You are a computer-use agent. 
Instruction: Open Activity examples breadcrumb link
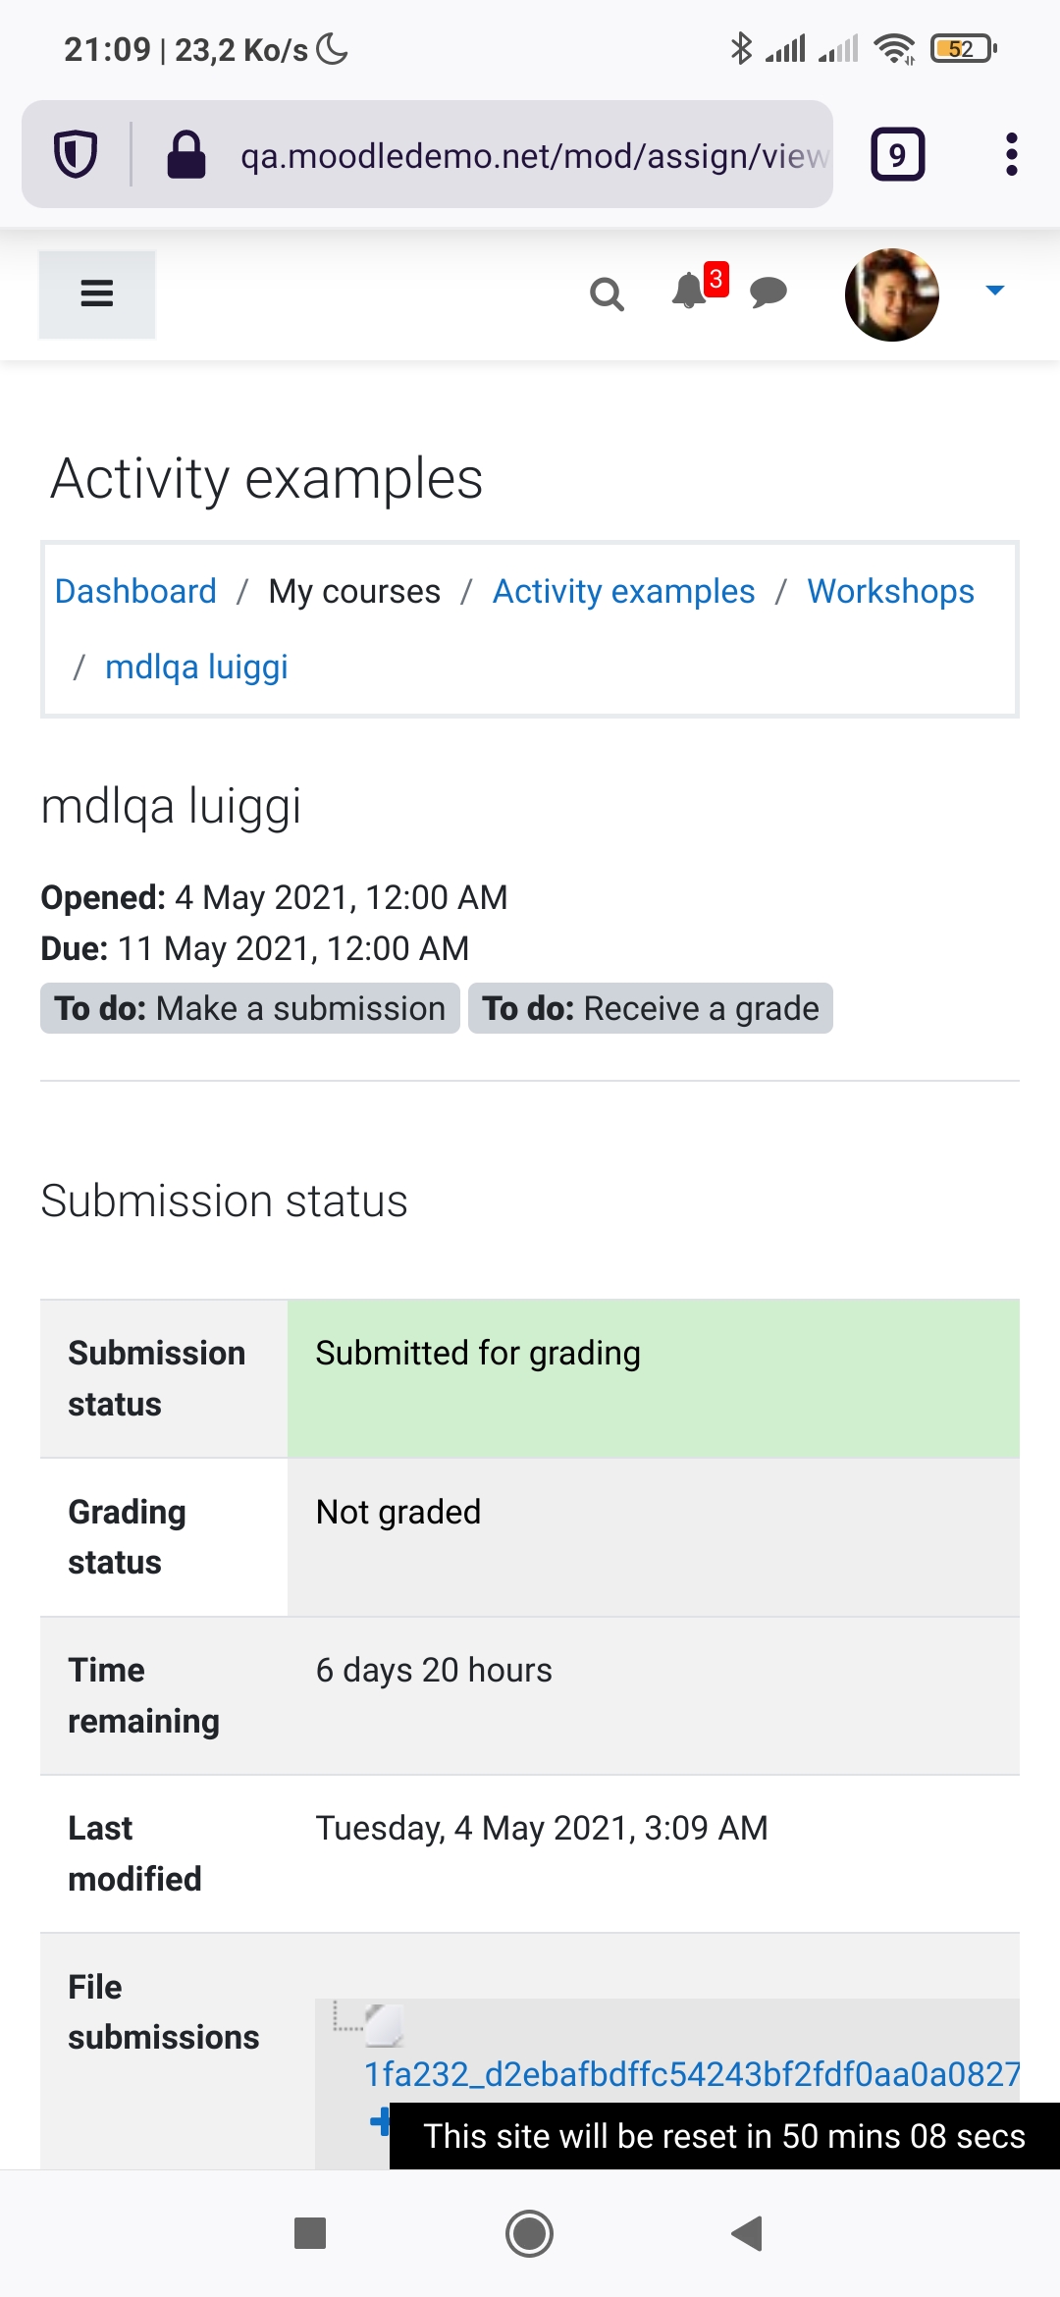click(624, 592)
